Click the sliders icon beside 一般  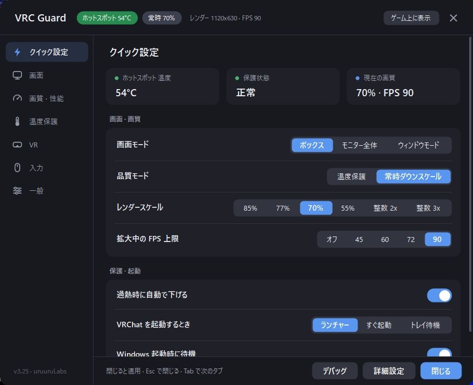17,191
